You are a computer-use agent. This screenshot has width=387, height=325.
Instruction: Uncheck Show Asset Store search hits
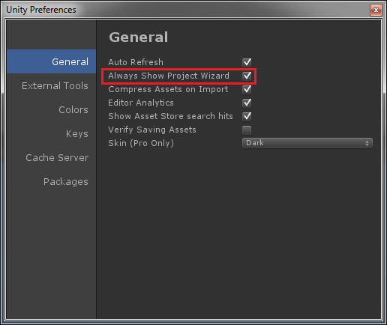247,116
